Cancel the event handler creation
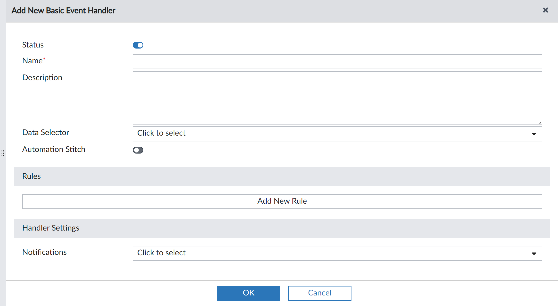 (319, 293)
